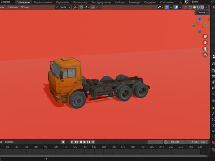Open the Render properties tab
Screen dimensions: 215x161
(x=213, y=71)
